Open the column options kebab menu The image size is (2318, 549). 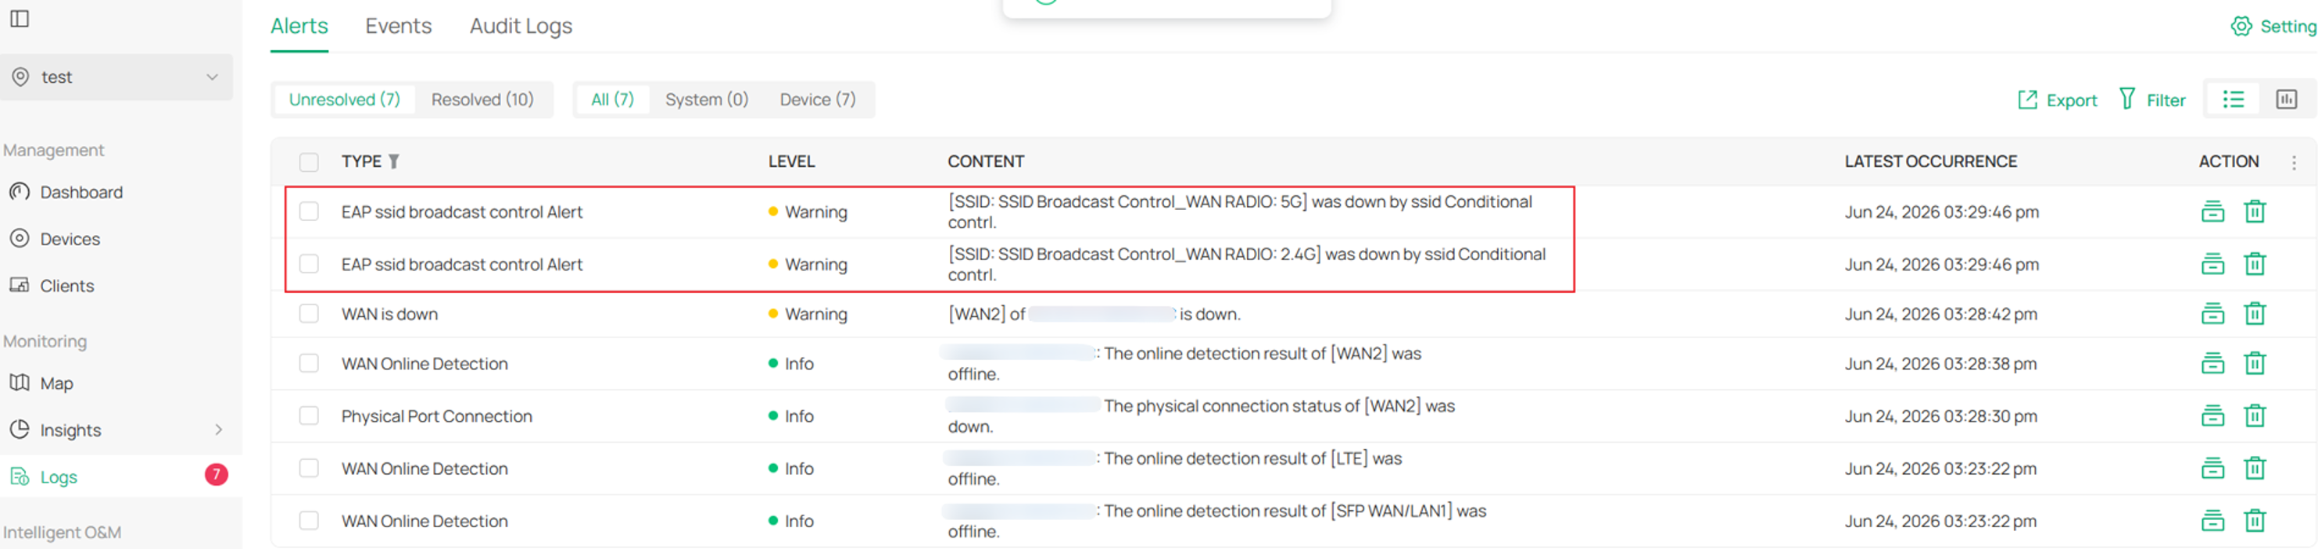(2294, 162)
